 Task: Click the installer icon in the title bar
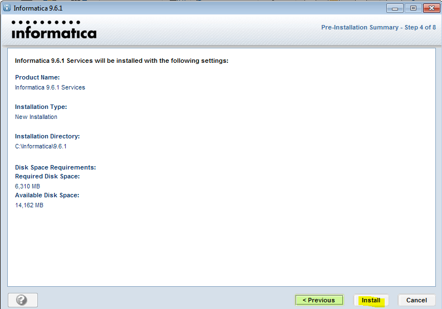point(7,8)
